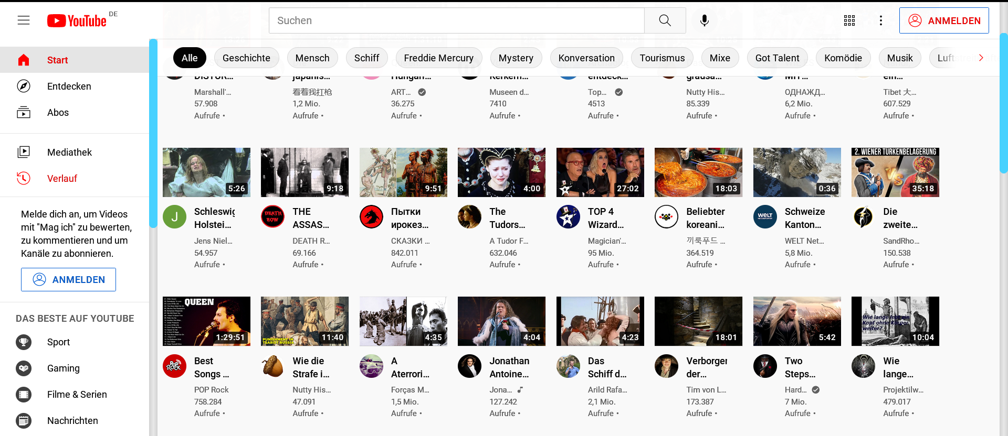The image size is (1008, 436).
Task: Open WELT channel avatar
Action: pos(765,216)
